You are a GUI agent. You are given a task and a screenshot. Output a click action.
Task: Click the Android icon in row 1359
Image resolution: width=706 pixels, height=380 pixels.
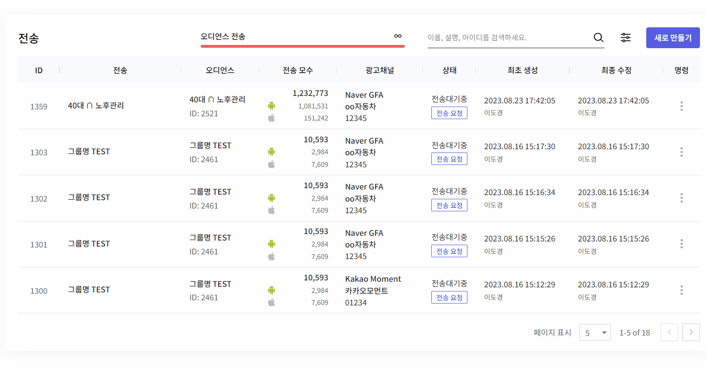[x=271, y=106]
